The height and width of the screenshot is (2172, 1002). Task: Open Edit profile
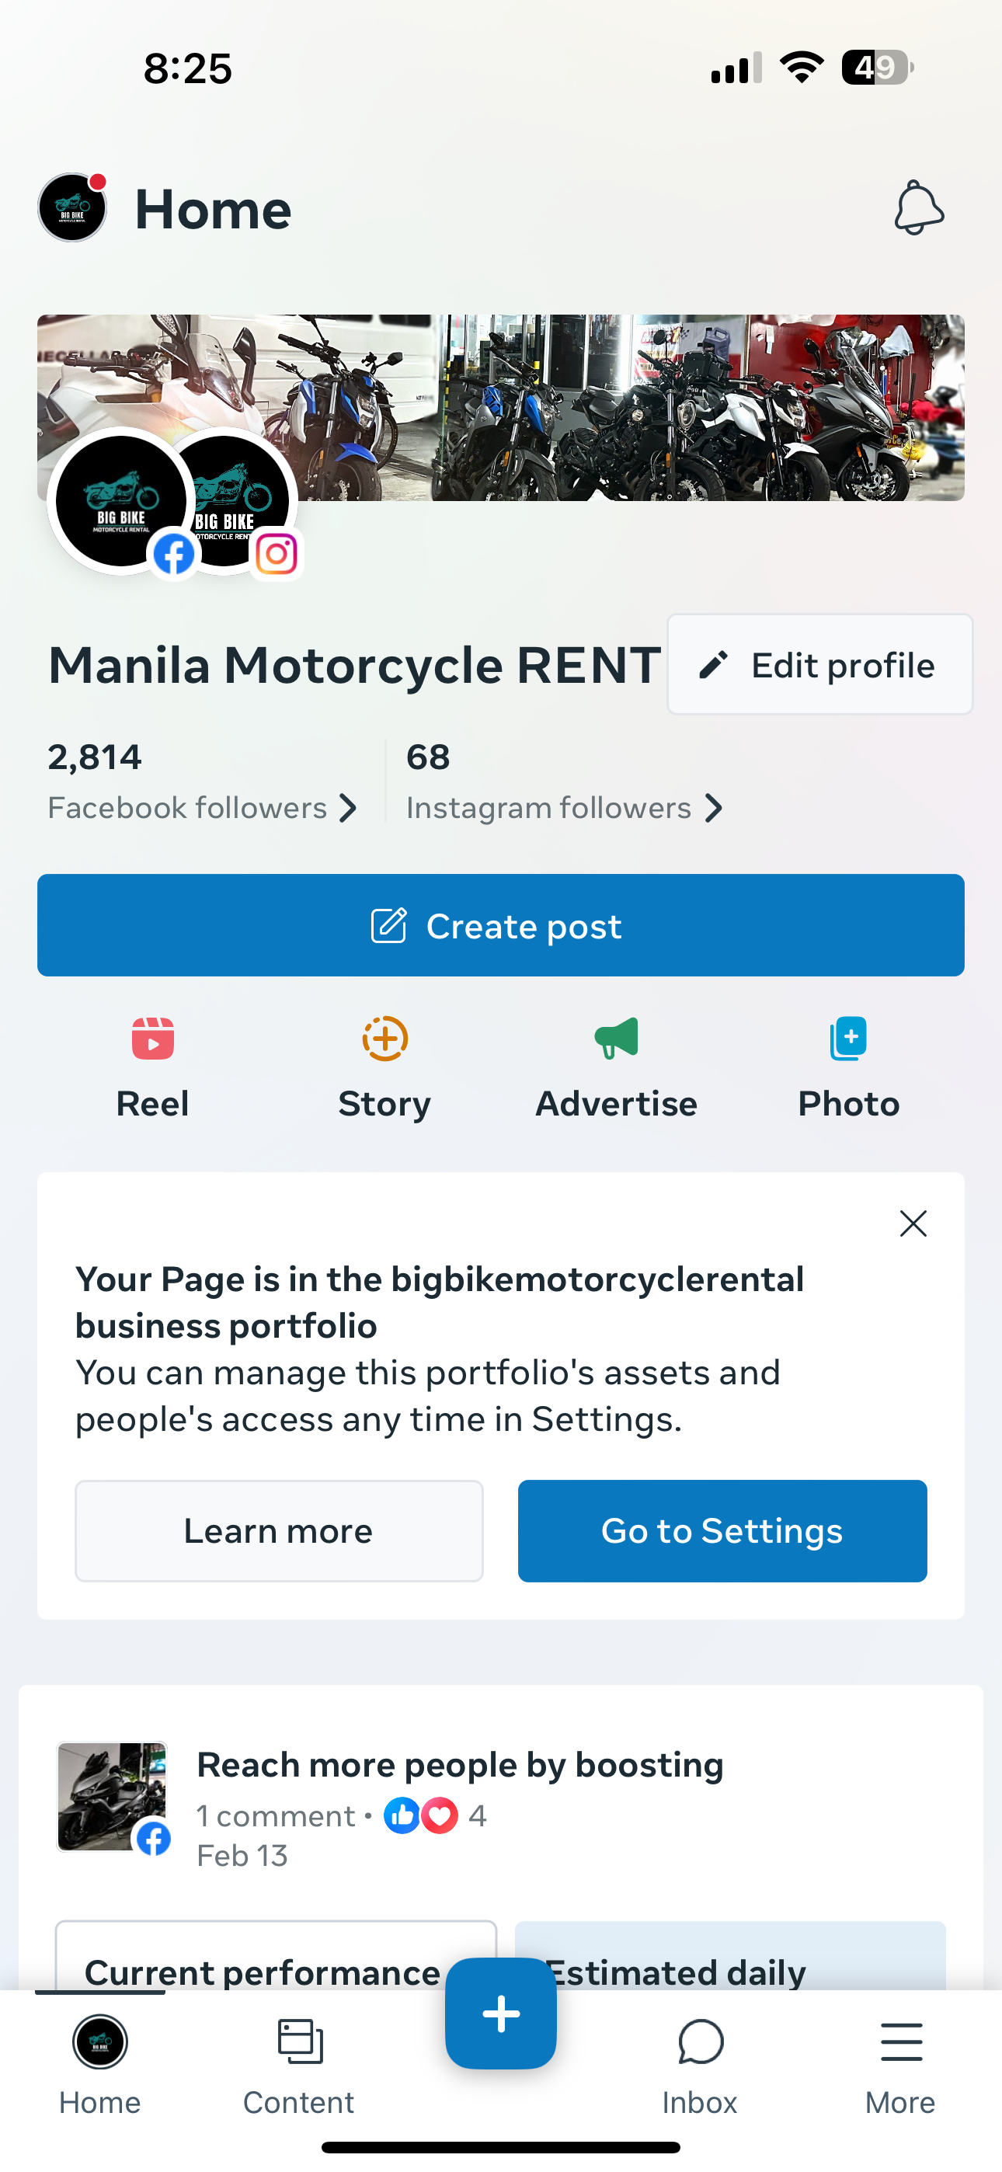point(819,664)
